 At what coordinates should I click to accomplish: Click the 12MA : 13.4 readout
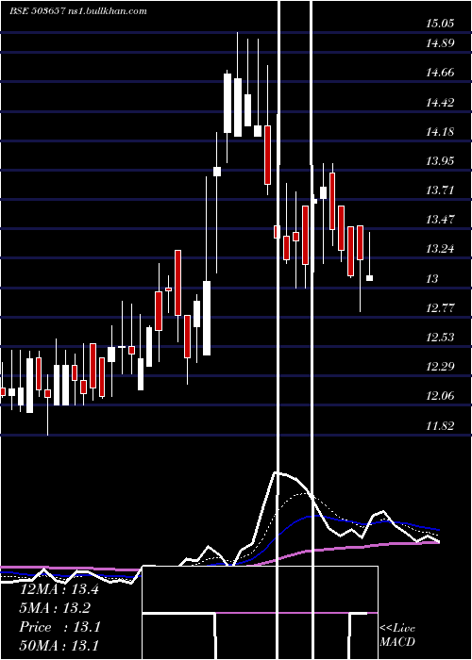(59, 589)
